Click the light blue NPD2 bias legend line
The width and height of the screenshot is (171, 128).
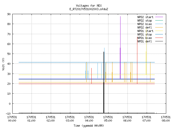[x=159, y=24]
